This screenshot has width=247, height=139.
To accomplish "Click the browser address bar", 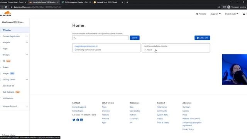I will pyautogui.click(x=113, y=7).
